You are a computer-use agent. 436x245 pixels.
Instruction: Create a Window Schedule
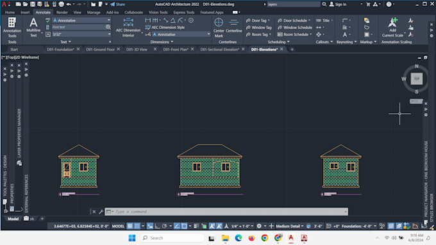pos(294,28)
